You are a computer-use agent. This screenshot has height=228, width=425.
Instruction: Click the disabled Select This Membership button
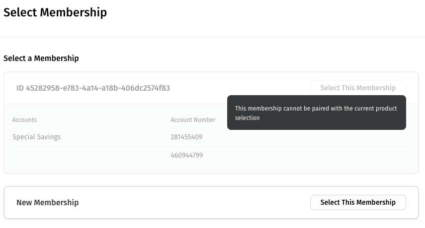click(358, 88)
